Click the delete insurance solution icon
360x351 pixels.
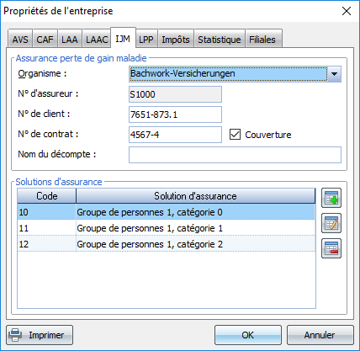click(x=331, y=248)
